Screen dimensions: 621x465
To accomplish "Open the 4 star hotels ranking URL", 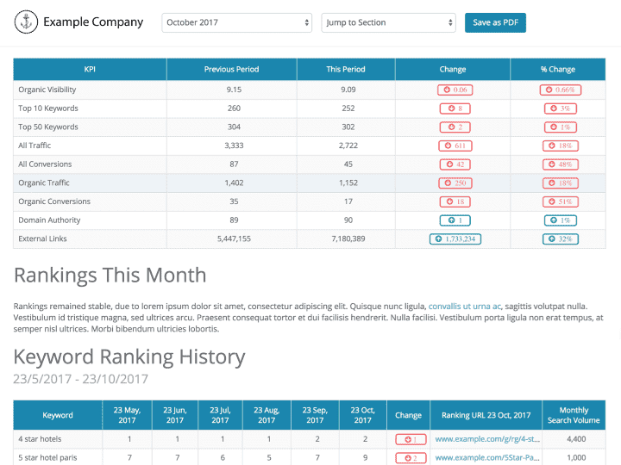I will (x=486, y=439).
